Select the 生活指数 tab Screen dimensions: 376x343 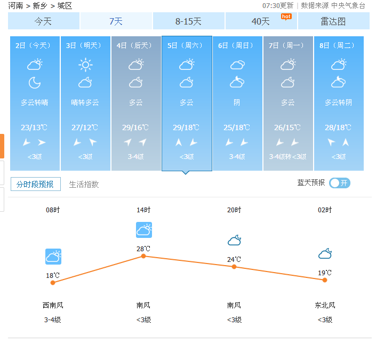click(x=84, y=185)
